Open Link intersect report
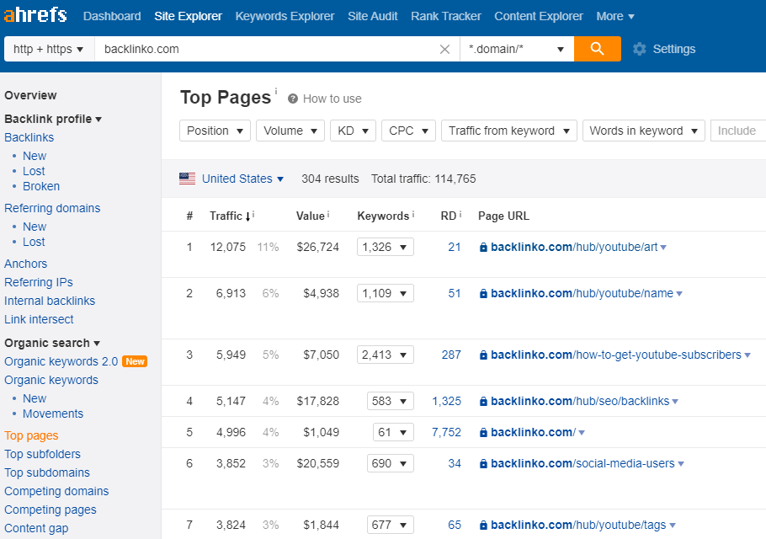The height and width of the screenshot is (539, 766). [x=39, y=319]
